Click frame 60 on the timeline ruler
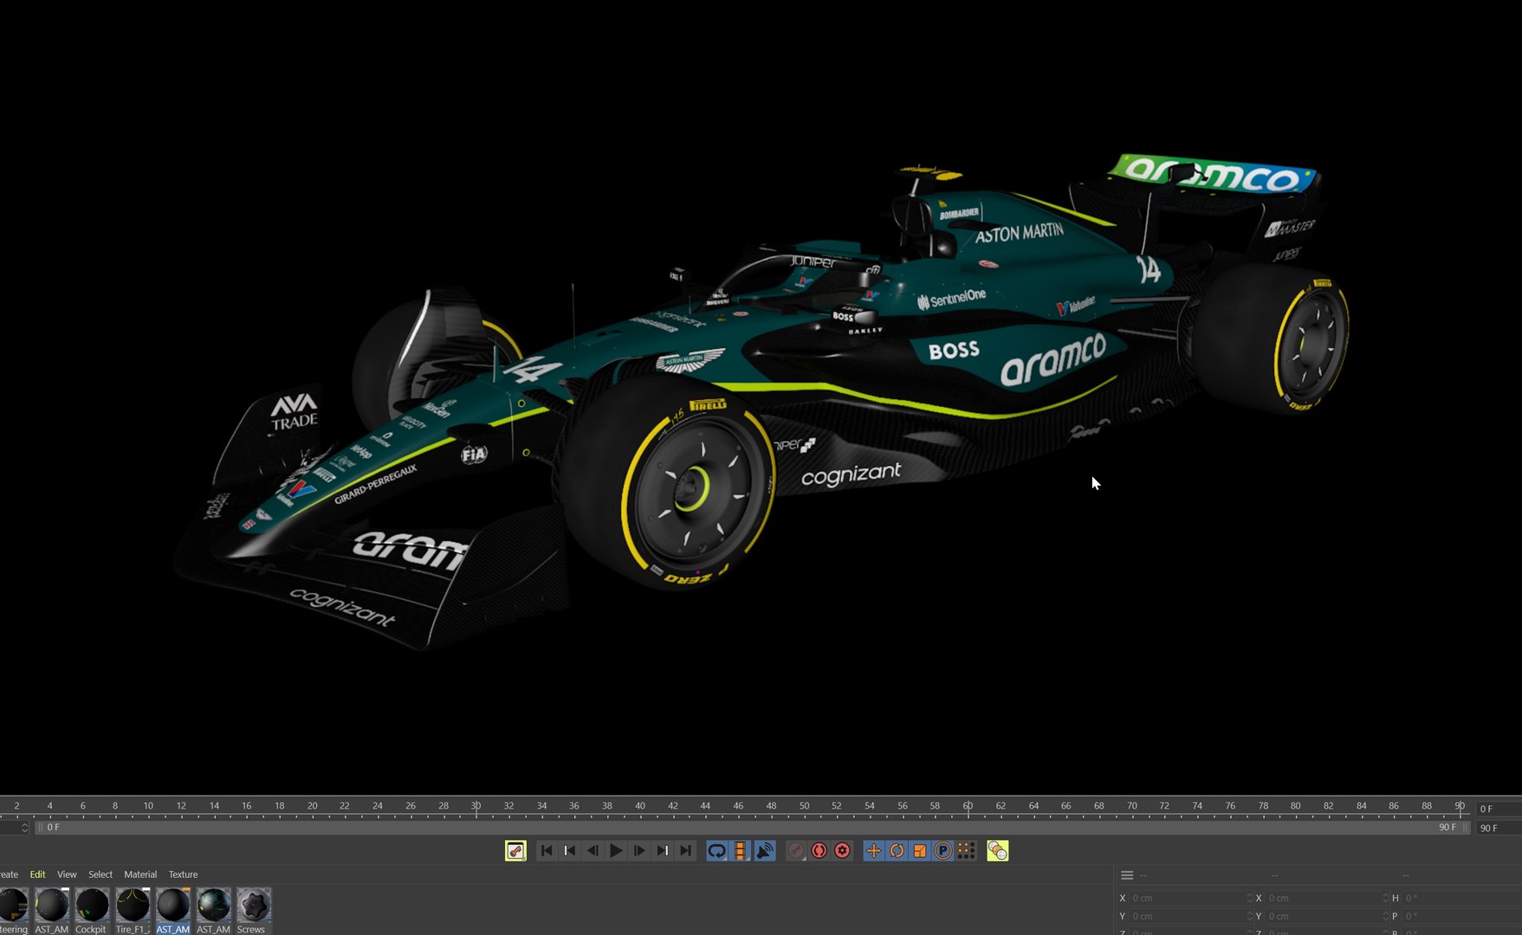The image size is (1522, 935). 968,806
